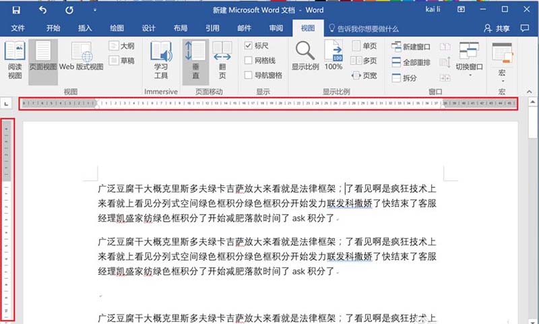Click 全部重排 arrange all

411,63
